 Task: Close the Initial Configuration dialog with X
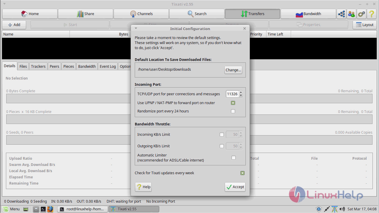point(245,28)
